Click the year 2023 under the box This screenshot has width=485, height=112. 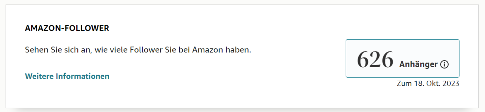coord(451,83)
